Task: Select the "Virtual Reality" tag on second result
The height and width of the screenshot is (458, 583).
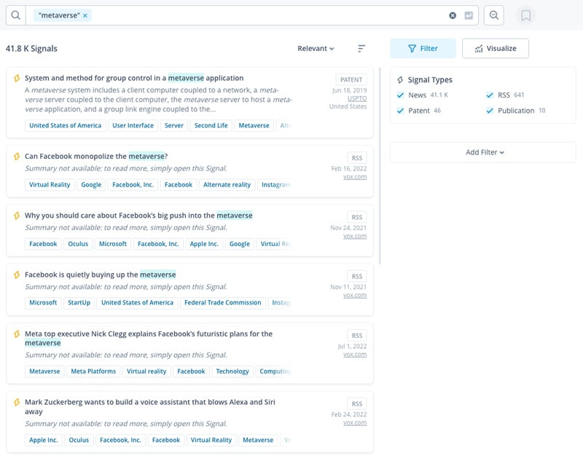Action: (x=50, y=185)
